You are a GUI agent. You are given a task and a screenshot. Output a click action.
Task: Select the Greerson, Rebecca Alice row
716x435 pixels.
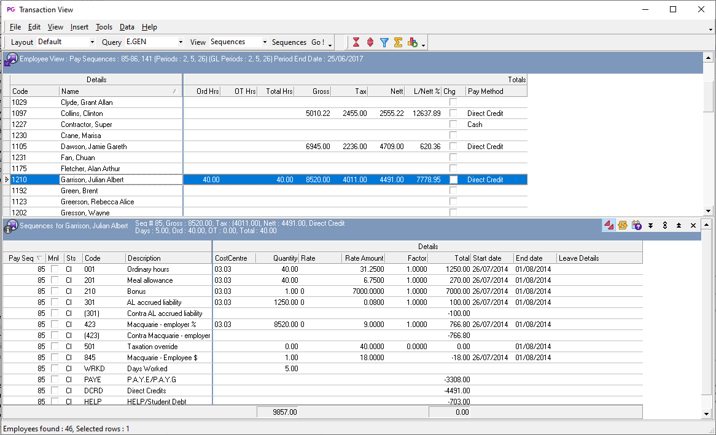click(x=265, y=202)
